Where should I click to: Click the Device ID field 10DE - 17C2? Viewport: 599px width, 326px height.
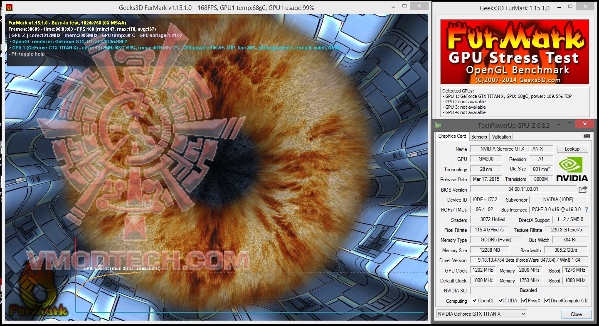click(x=484, y=199)
